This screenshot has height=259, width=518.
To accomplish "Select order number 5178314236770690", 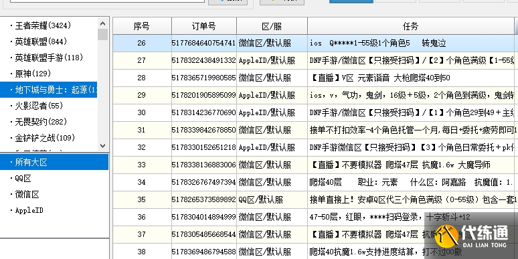I will pyautogui.click(x=204, y=112).
